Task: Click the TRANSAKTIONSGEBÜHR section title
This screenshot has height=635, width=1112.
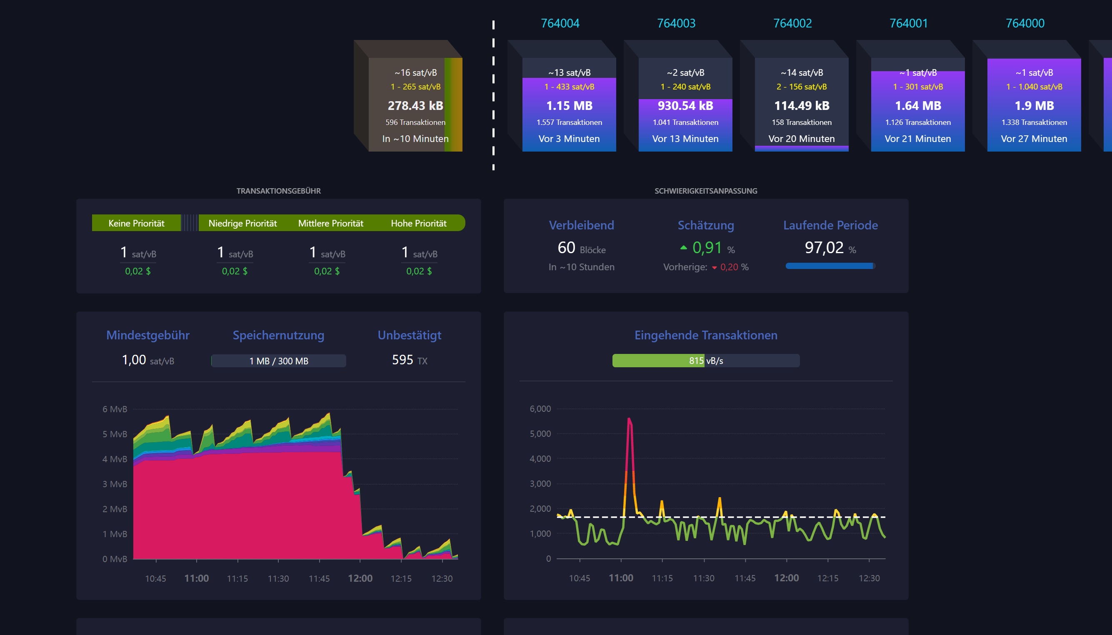Action: [278, 191]
